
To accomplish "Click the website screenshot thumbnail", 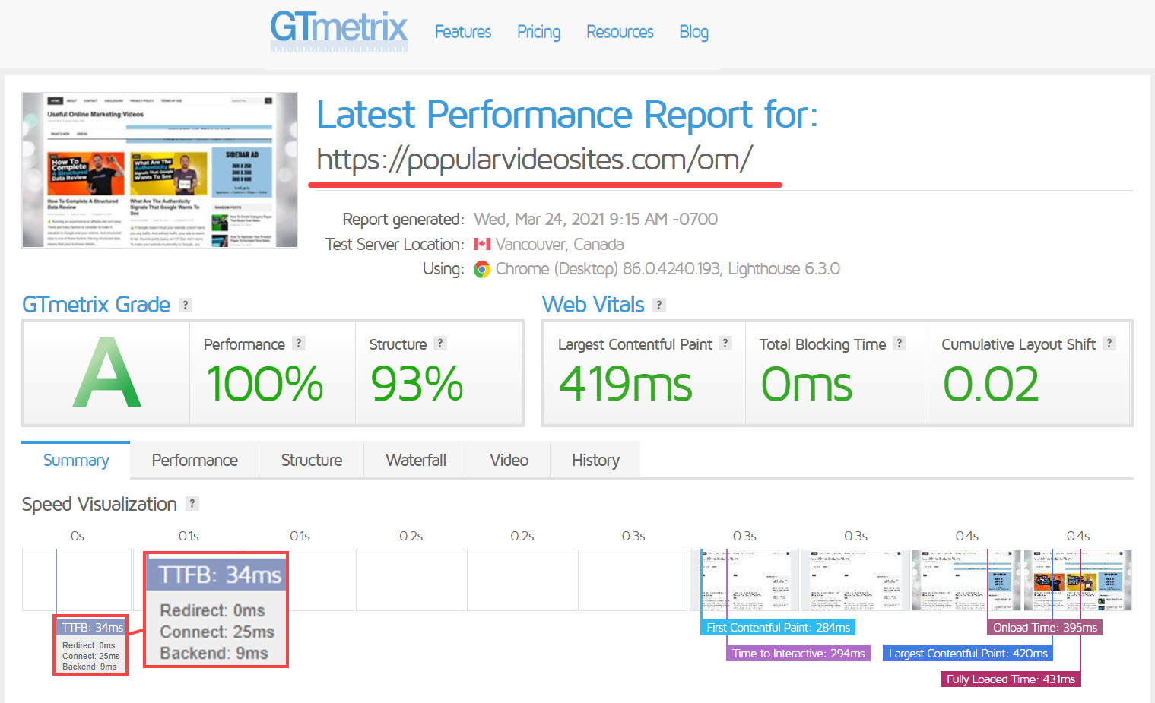I will pos(160,170).
